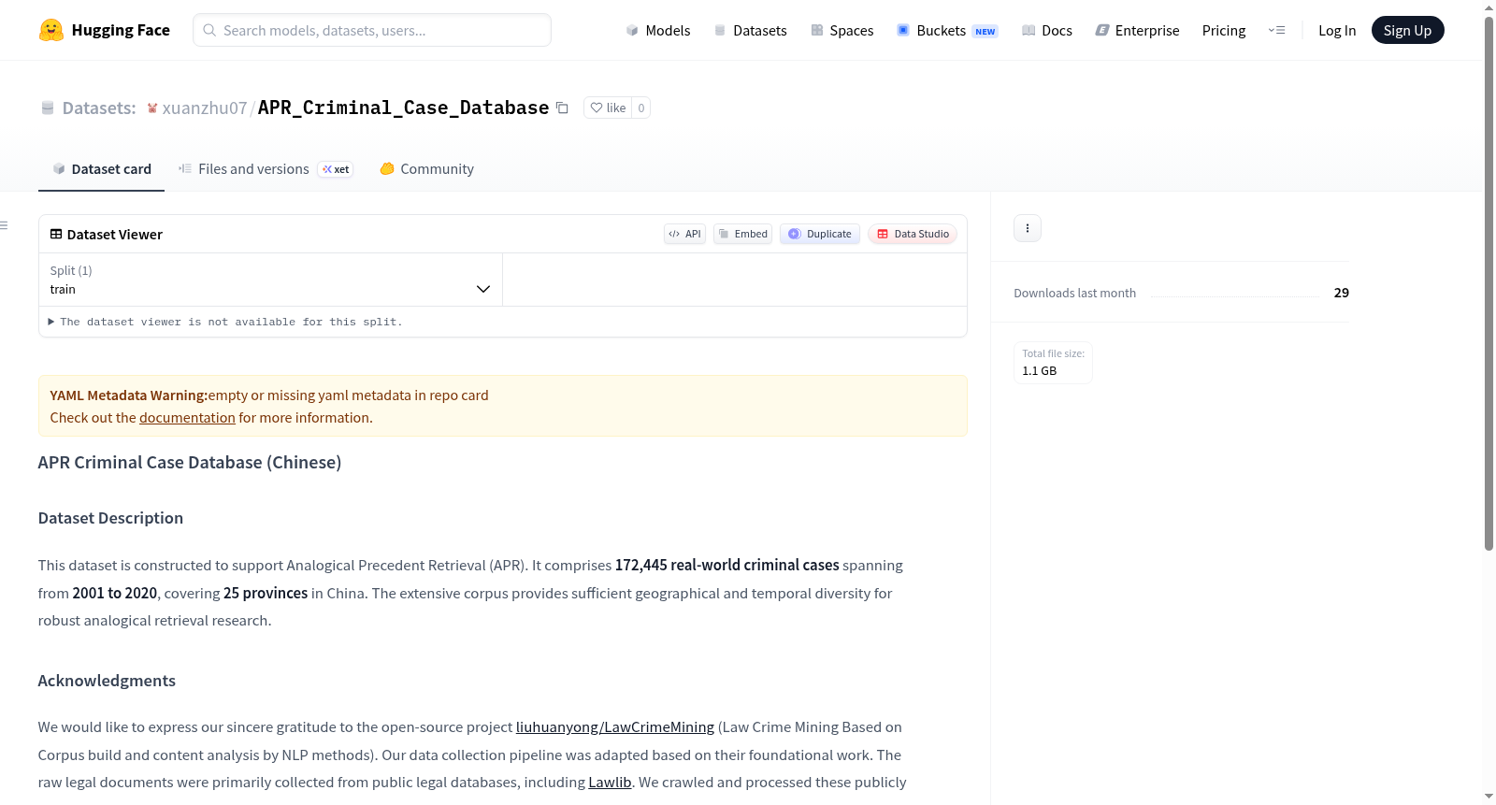
Task: Open the Pricing page link
Action: pos(1224,30)
